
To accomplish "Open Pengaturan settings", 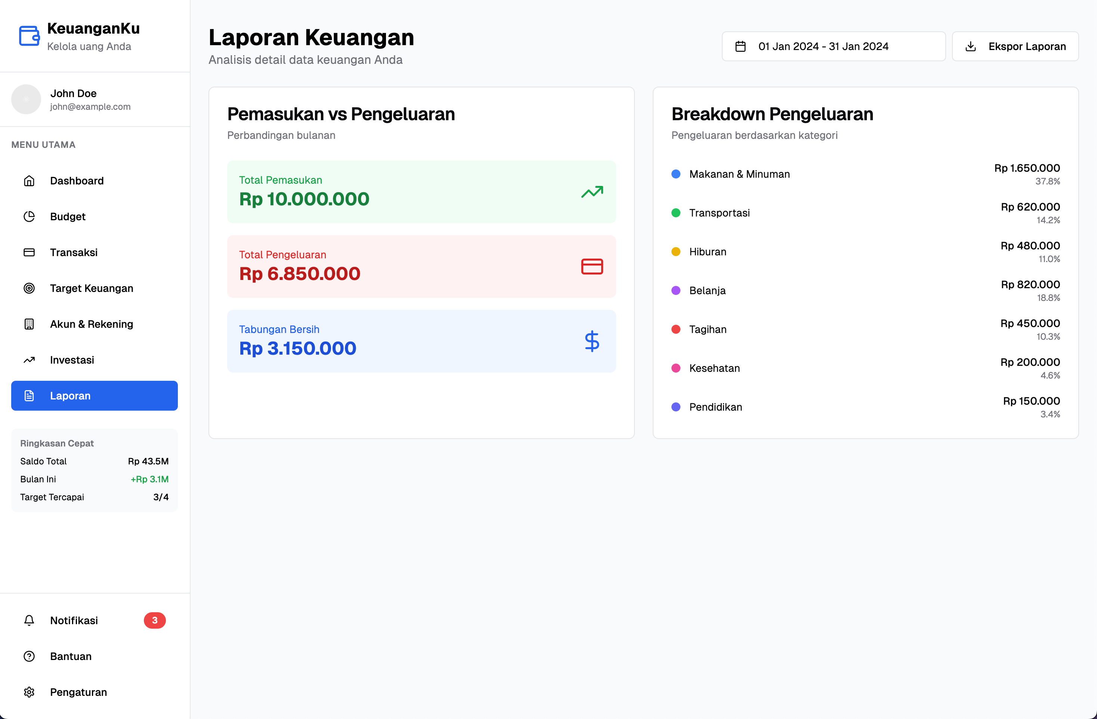I will tap(95, 692).
